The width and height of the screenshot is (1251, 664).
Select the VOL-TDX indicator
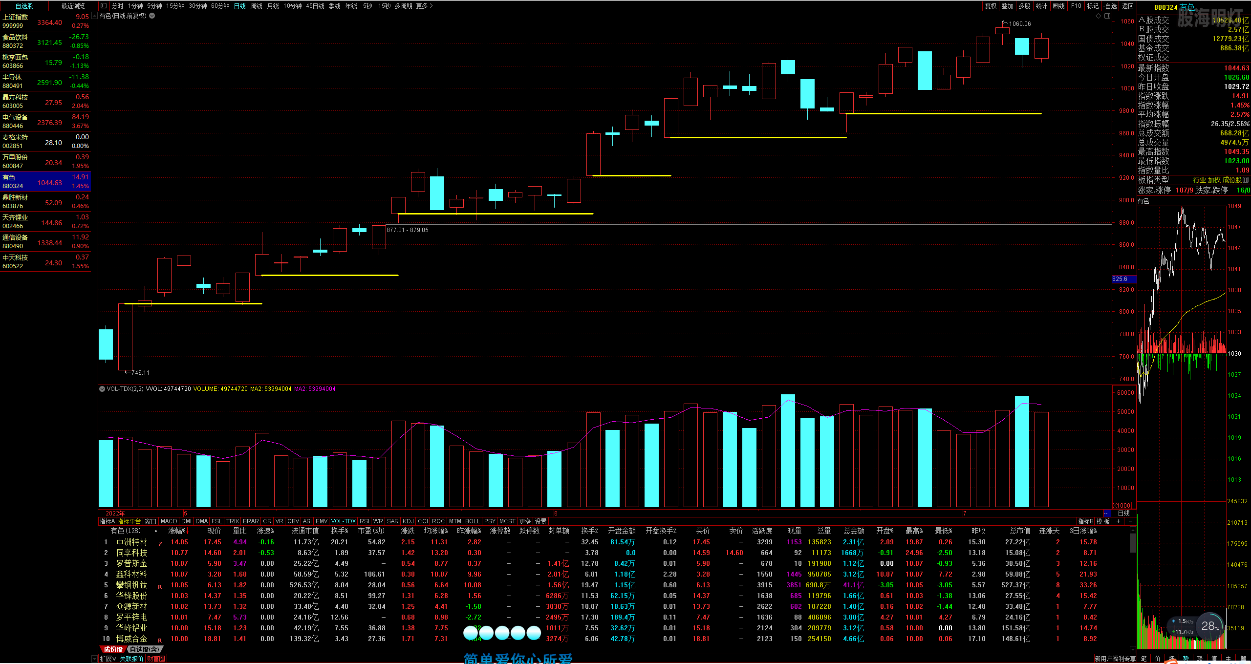click(343, 521)
